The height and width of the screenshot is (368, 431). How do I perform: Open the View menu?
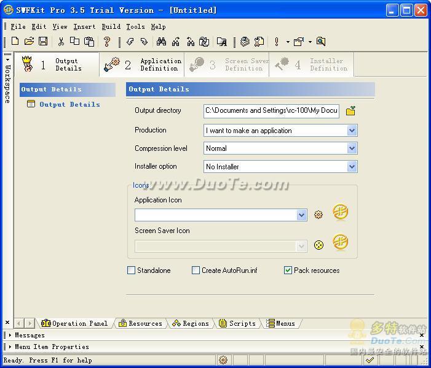tap(60, 26)
